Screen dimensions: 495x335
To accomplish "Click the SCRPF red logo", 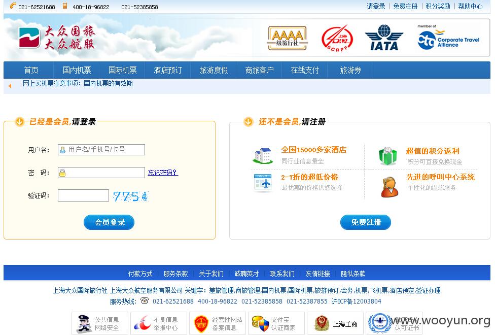I will click(337, 38).
